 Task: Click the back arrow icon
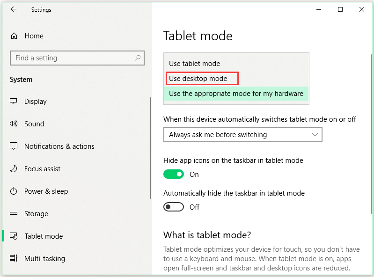click(14, 9)
